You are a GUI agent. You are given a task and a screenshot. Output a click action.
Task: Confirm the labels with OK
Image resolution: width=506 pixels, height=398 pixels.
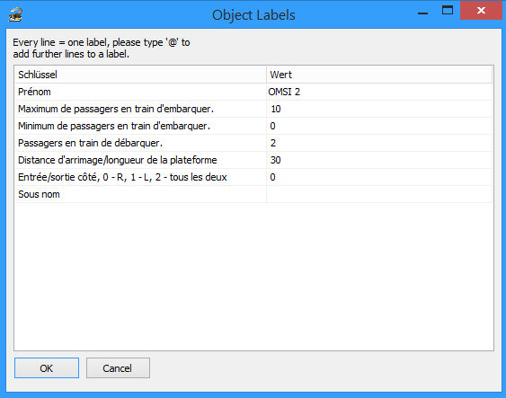tap(47, 368)
